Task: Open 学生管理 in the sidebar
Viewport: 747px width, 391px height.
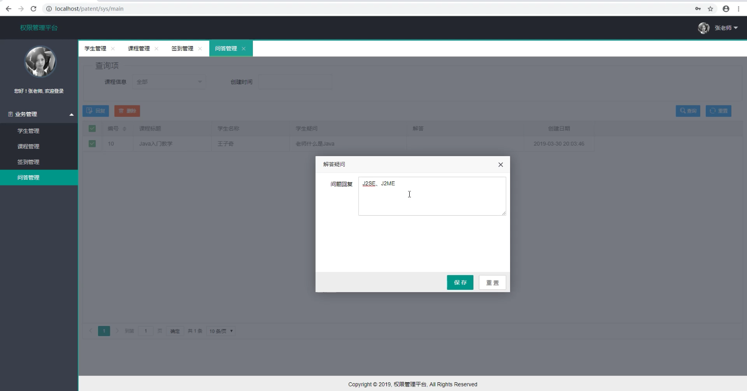Action: tap(39, 131)
